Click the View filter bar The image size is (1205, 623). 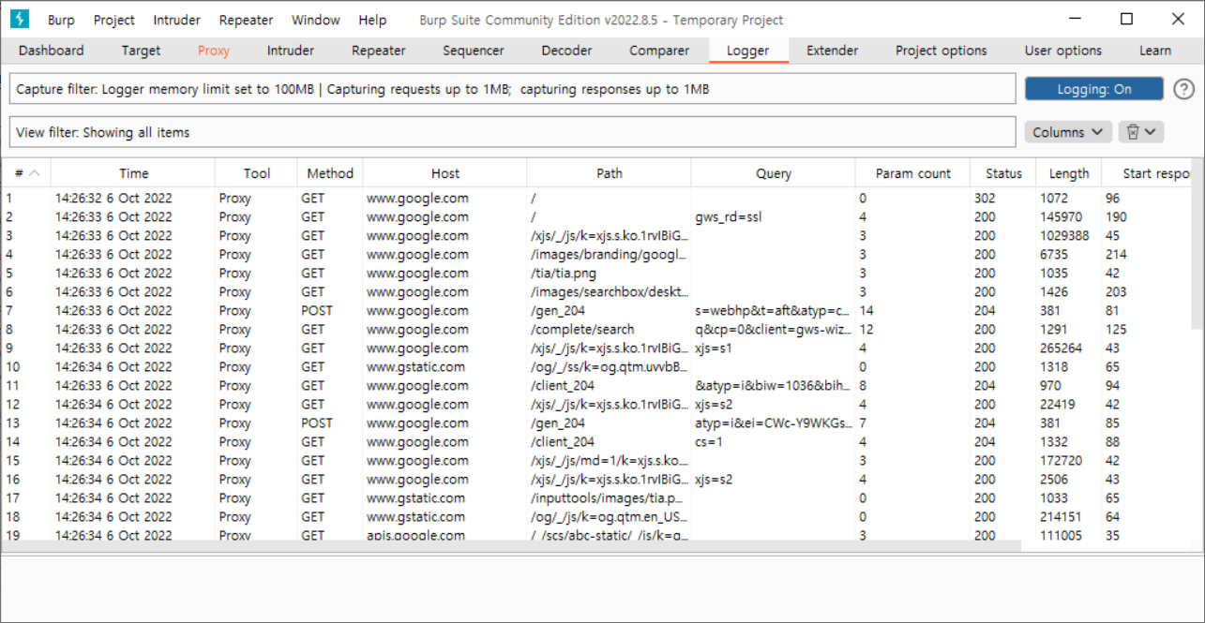512,132
